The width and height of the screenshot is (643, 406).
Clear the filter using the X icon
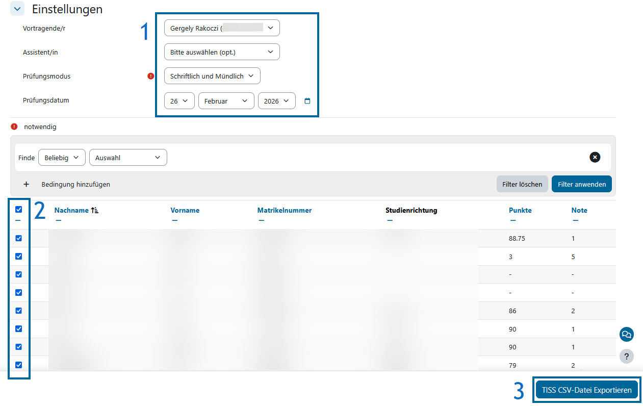595,157
